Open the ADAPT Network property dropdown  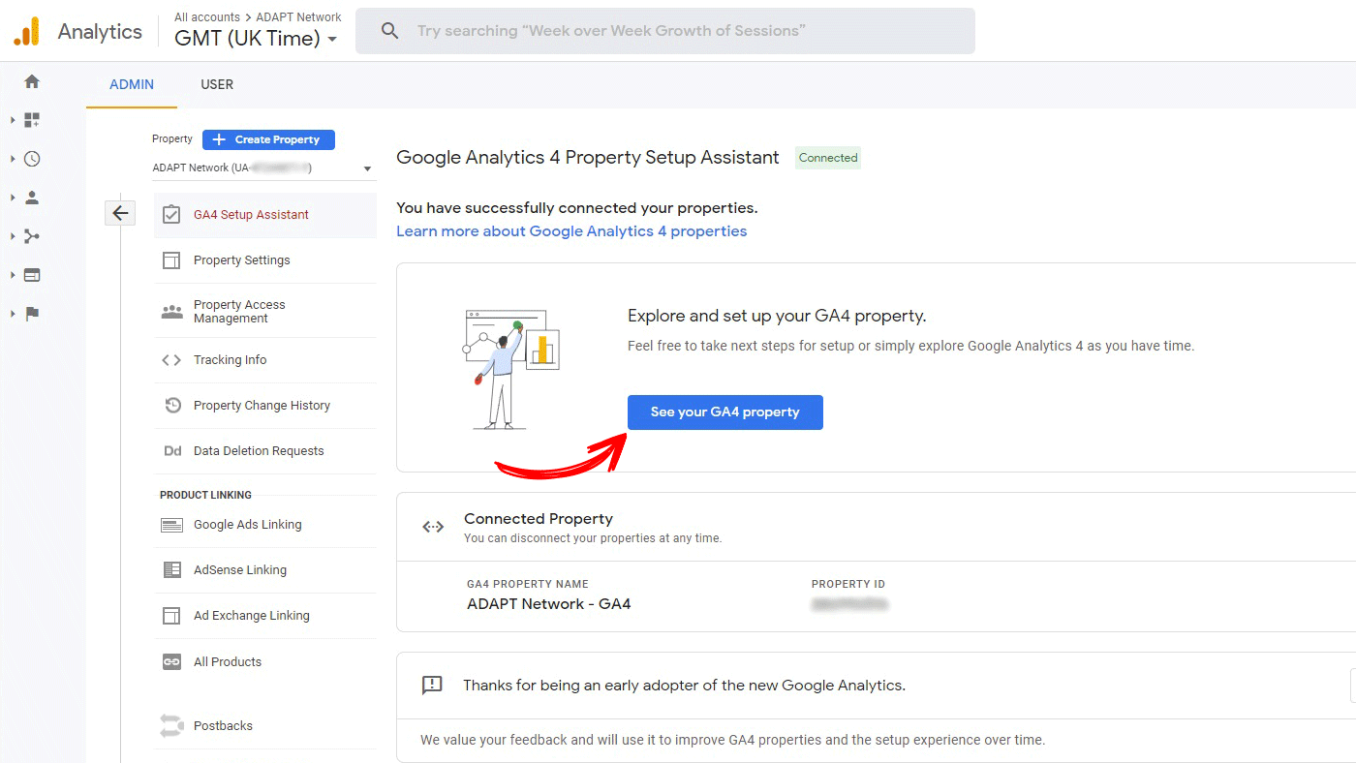[262, 168]
